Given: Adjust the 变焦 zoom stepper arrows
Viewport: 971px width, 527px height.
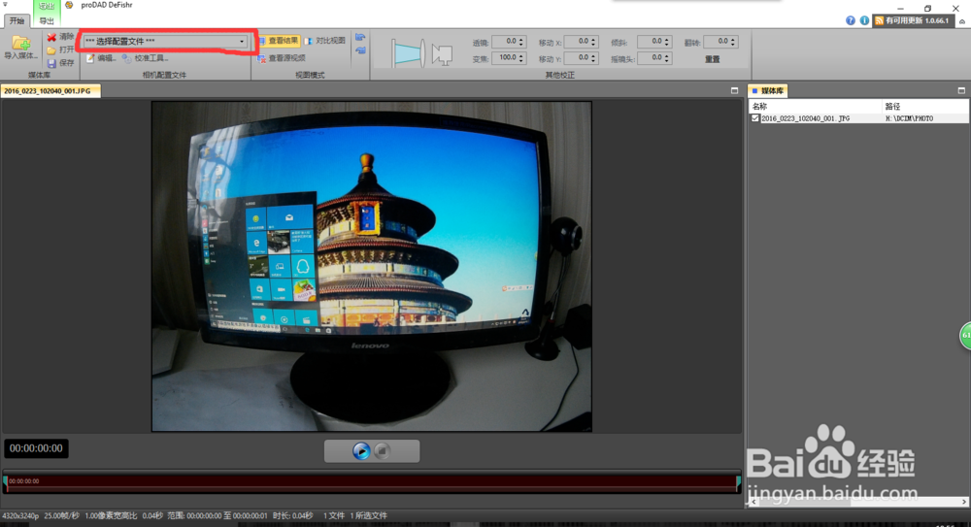Looking at the screenshot, I should click(x=521, y=57).
